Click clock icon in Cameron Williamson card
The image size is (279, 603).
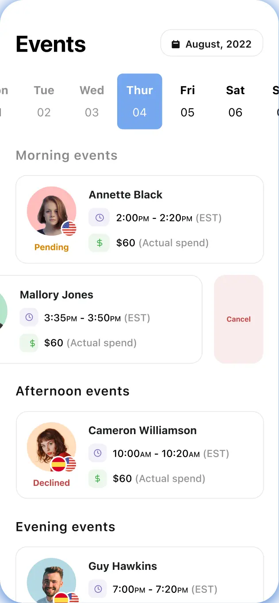pos(98,453)
